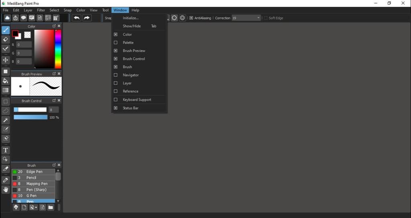This screenshot has height=218, width=411.
Task: Select the Select Pen tool
Action: pos(6,129)
